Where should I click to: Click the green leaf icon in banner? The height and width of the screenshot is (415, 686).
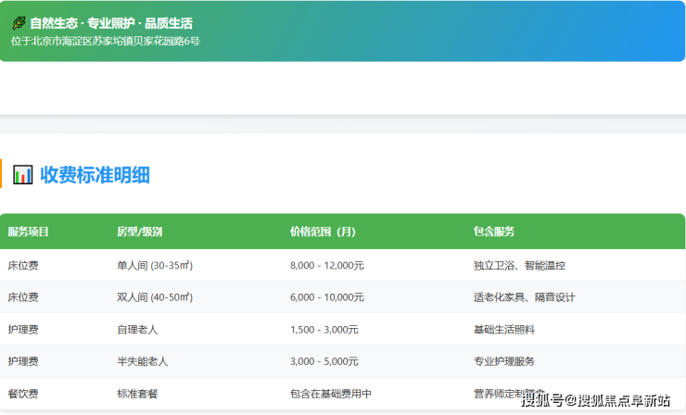pyautogui.click(x=18, y=23)
